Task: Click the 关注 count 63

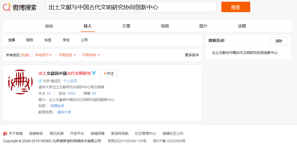Action: click(x=49, y=93)
